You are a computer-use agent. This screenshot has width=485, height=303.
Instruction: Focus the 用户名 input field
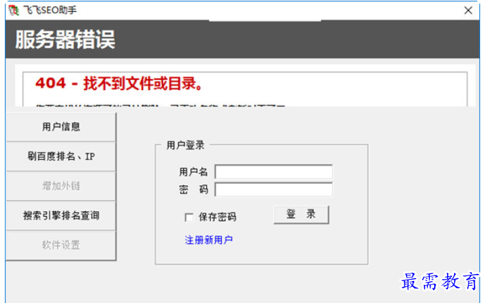pyautogui.click(x=274, y=171)
